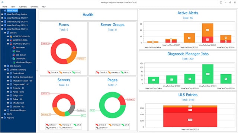Click the red Critical segment in Pages donut

point(122,100)
